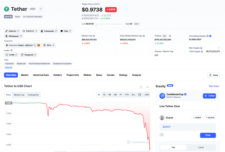Show Market Cap info tooltip icon
The height and width of the screenshot is (152, 225).
[x=94, y=36]
